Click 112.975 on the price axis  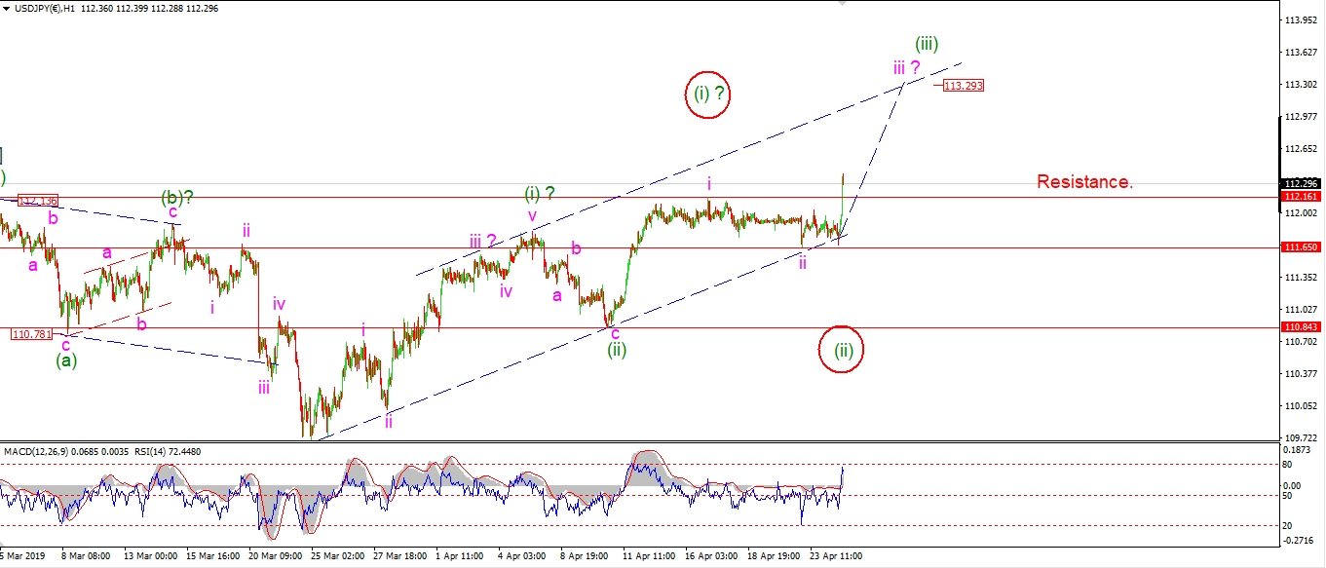[x=1301, y=116]
